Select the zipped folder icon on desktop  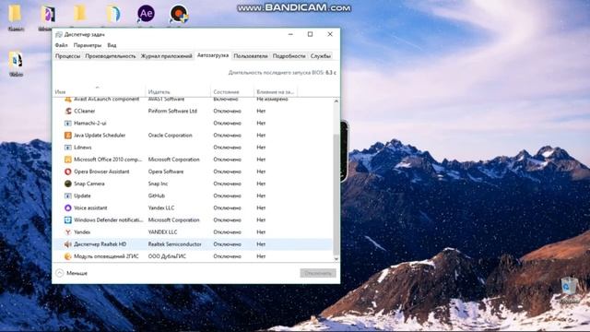[x=16, y=60]
